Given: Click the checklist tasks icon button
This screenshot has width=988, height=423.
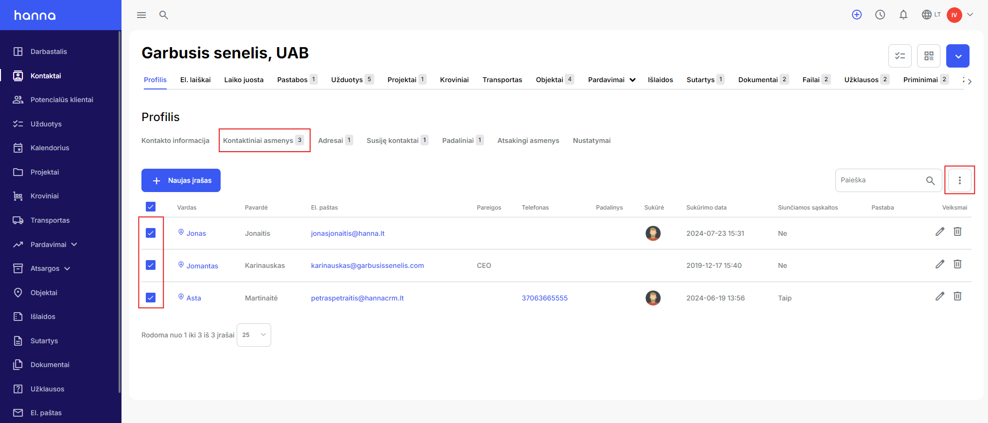Looking at the screenshot, I should click(900, 56).
